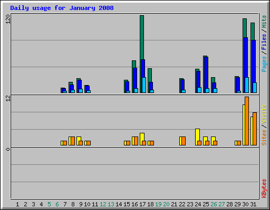Select day 27 on the x-axis

point(221,204)
